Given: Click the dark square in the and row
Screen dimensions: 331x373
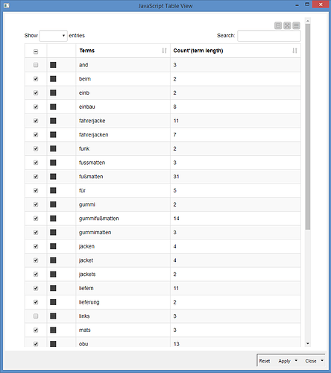Looking at the screenshot, I should (x=53, y=65).
